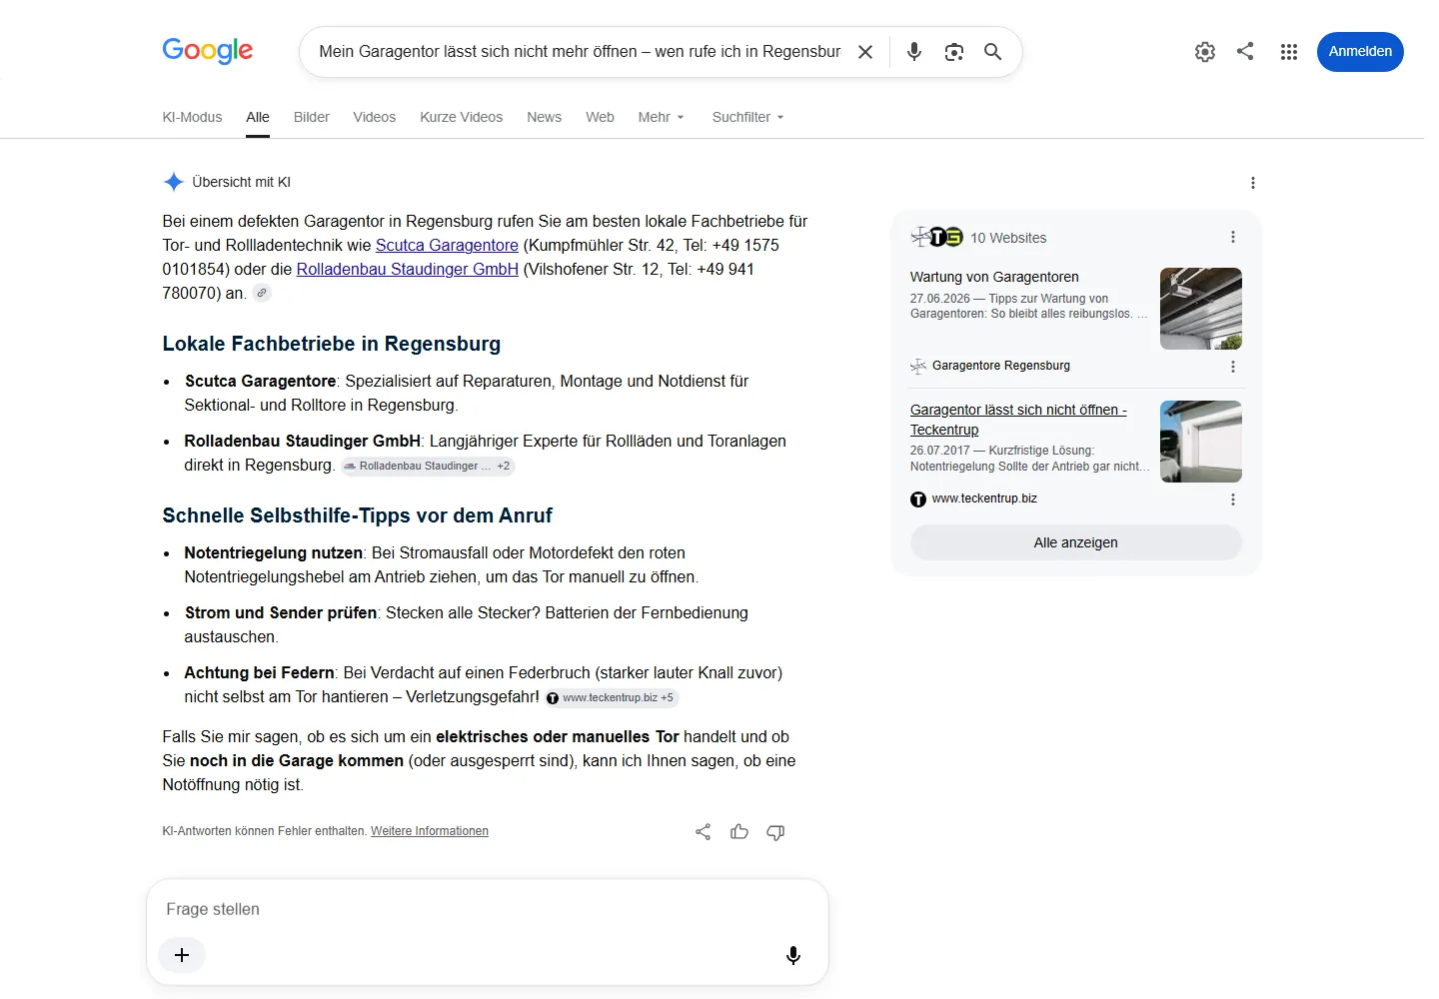Click the www.teckentrup.biz +5 source chip
Screen dimensions: 1439x999
(x=612, y=697)
